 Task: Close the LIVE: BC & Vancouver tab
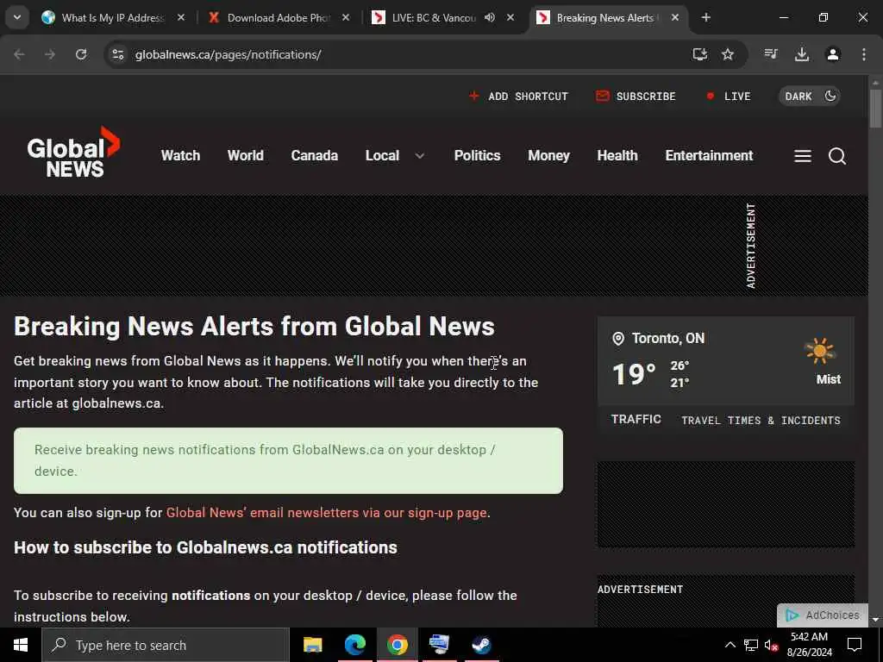[510, 17]
